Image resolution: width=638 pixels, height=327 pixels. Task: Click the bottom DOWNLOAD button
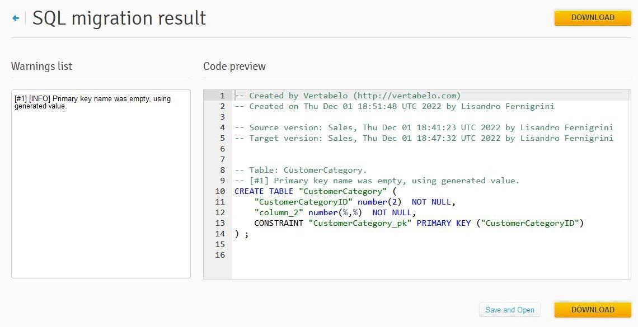coord(593,310)
